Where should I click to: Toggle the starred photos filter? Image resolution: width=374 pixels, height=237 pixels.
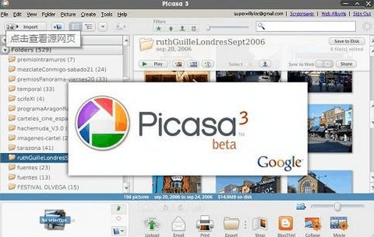[158, 29]
